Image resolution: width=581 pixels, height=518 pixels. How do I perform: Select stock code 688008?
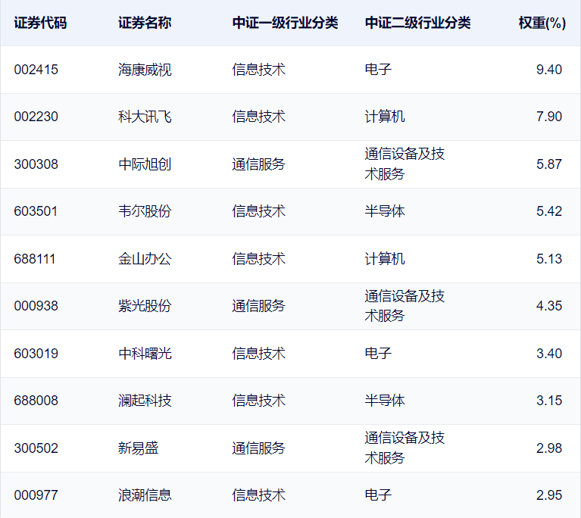tap(36, 401)
